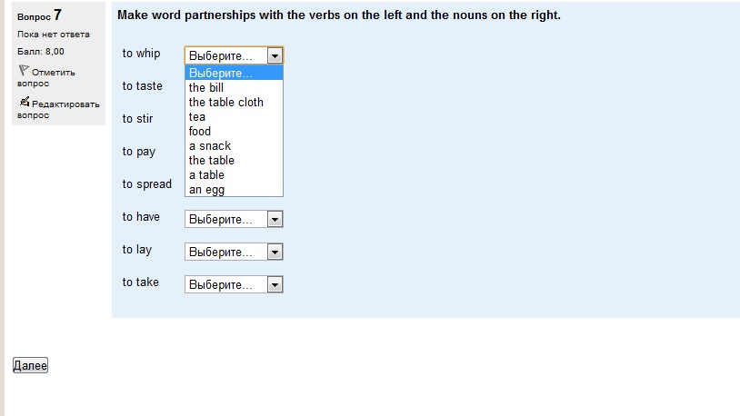Select the highlighted 'Выберите...' list option
Viewport: 740px width, 416px height.
pyautogui.click(x=234, y=73)
